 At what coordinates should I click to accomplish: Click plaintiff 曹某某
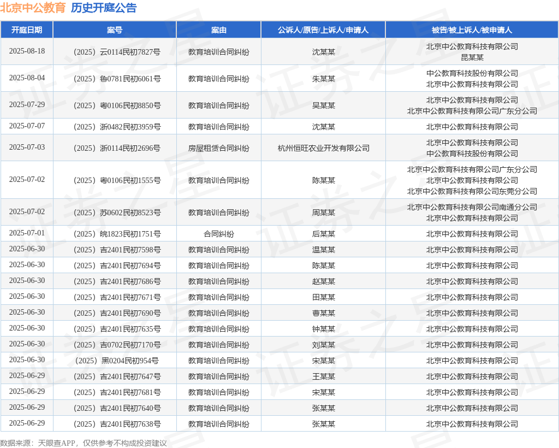click(x=323, y=314)
